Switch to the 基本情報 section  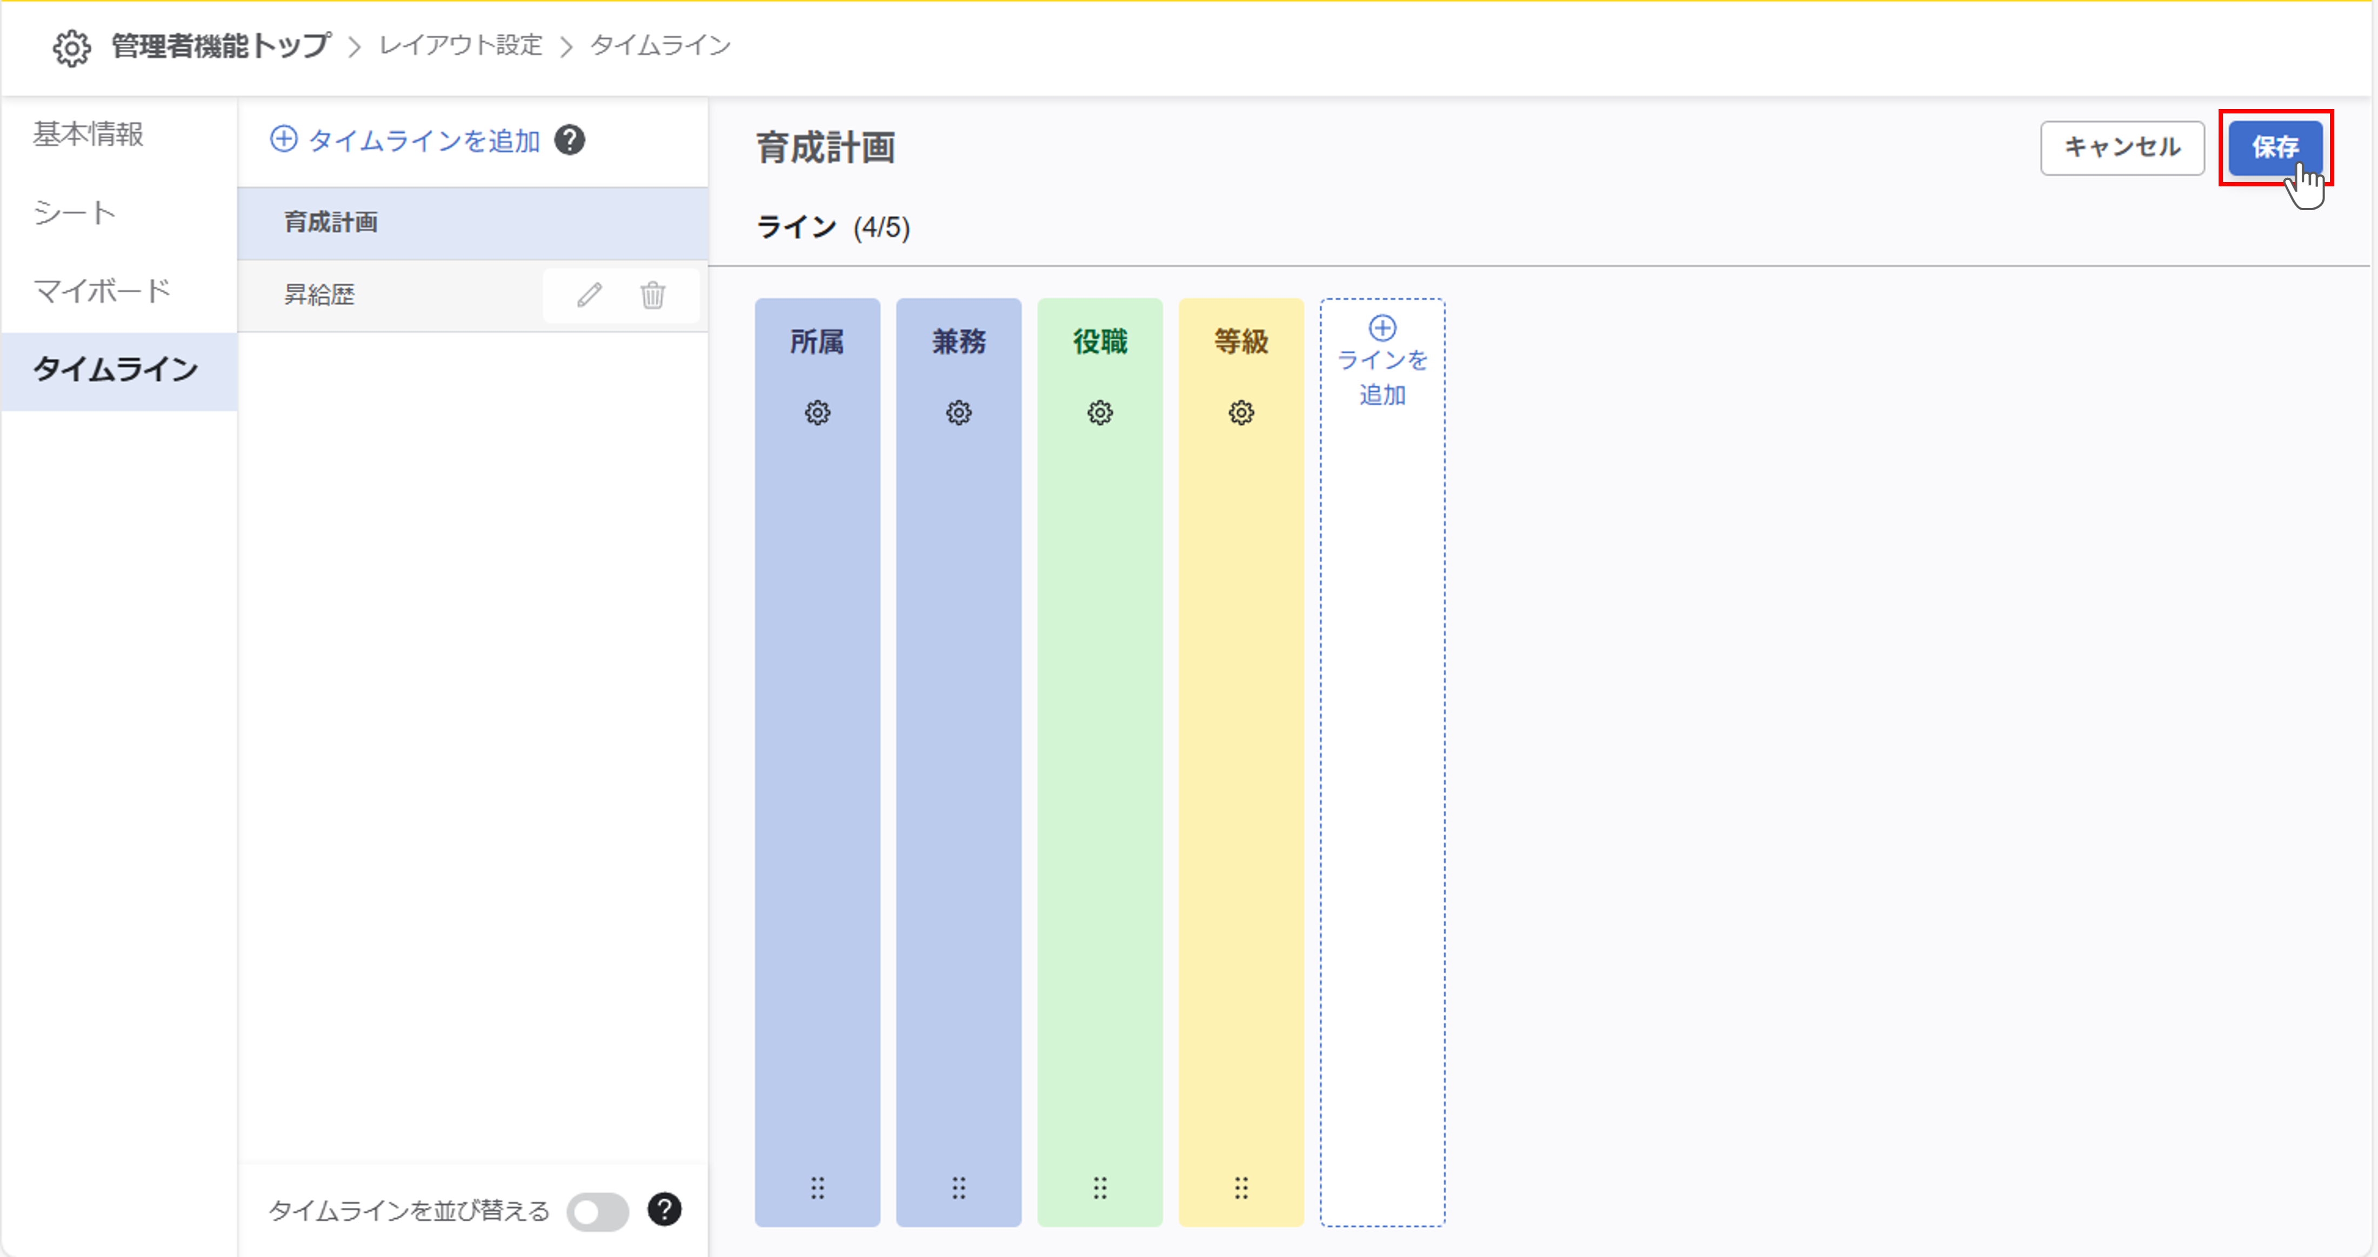click(x=89, y=135)
